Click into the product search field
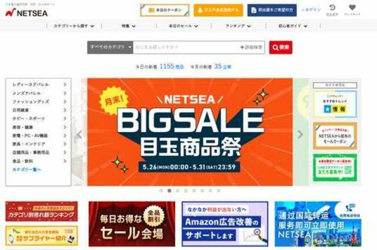Screen dimensions: 377x250 click(186, 47)
